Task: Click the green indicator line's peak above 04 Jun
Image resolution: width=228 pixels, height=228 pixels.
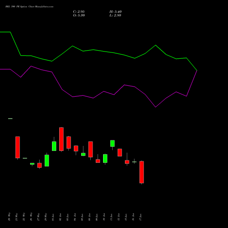Action: [73, 46]
